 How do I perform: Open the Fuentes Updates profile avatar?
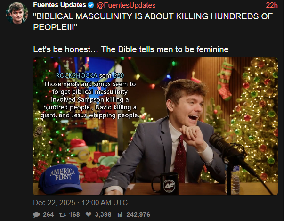pyautogui.click(x=17, y=13)
